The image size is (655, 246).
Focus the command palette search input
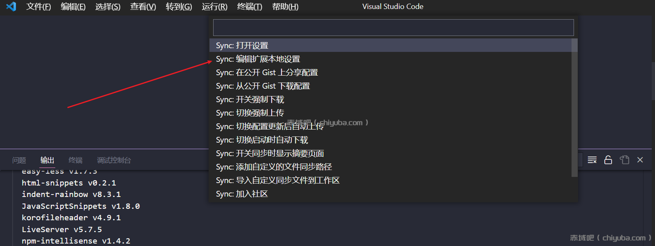393,27
